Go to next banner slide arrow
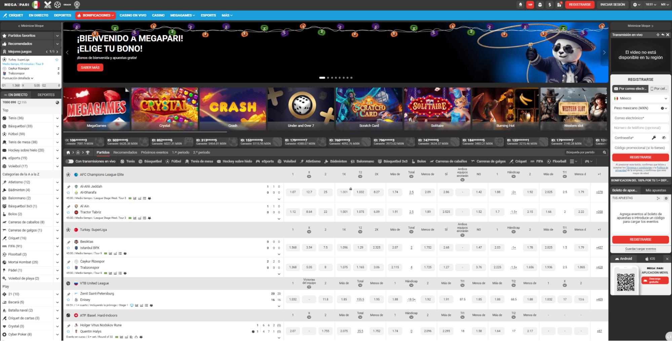Screen dimensions: 672x341 (604, 53)
